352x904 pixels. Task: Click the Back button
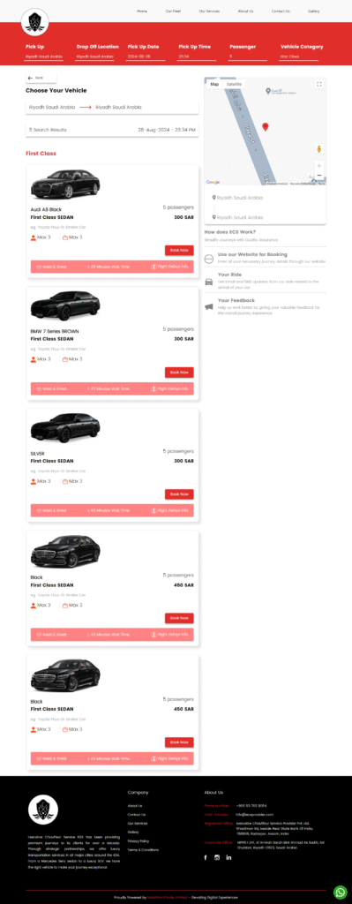[x=41, y=78]
